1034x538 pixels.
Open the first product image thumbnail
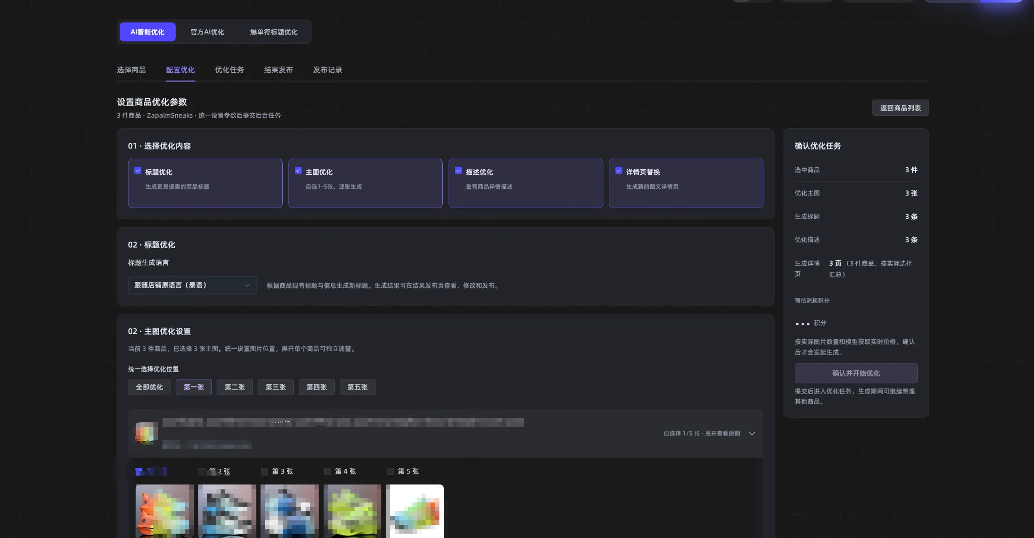click(165, 511)
